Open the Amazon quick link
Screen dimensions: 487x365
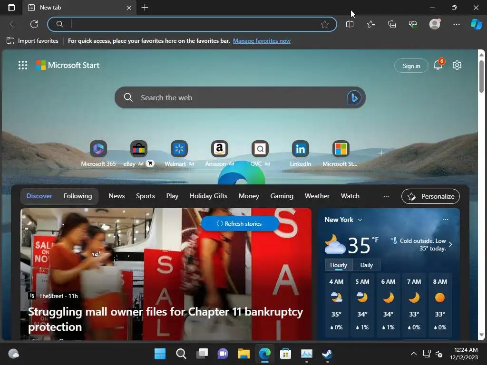(220, 149)
